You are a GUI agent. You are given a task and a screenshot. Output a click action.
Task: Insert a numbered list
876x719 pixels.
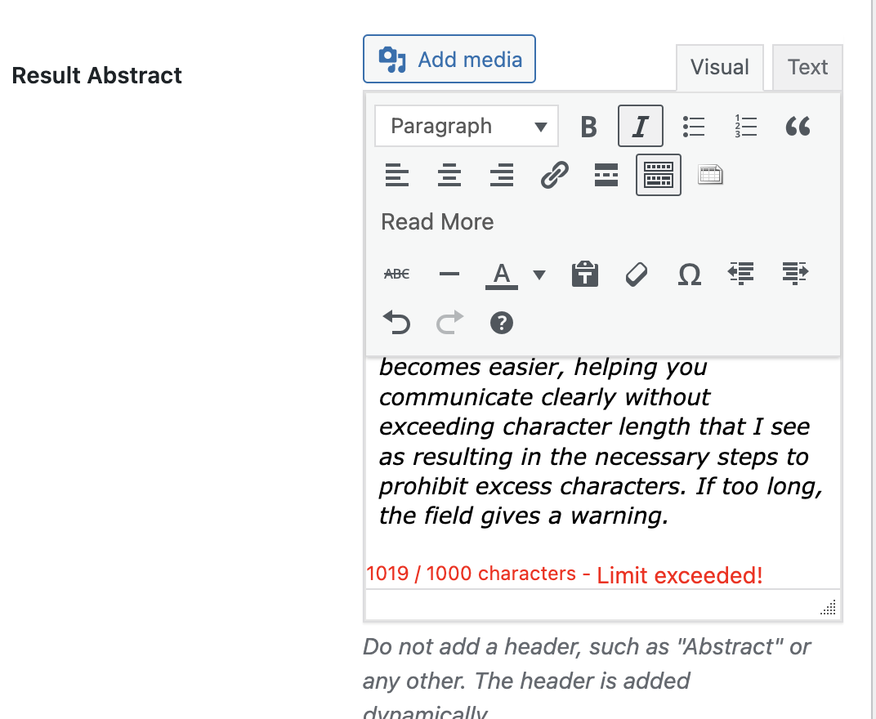745,127
